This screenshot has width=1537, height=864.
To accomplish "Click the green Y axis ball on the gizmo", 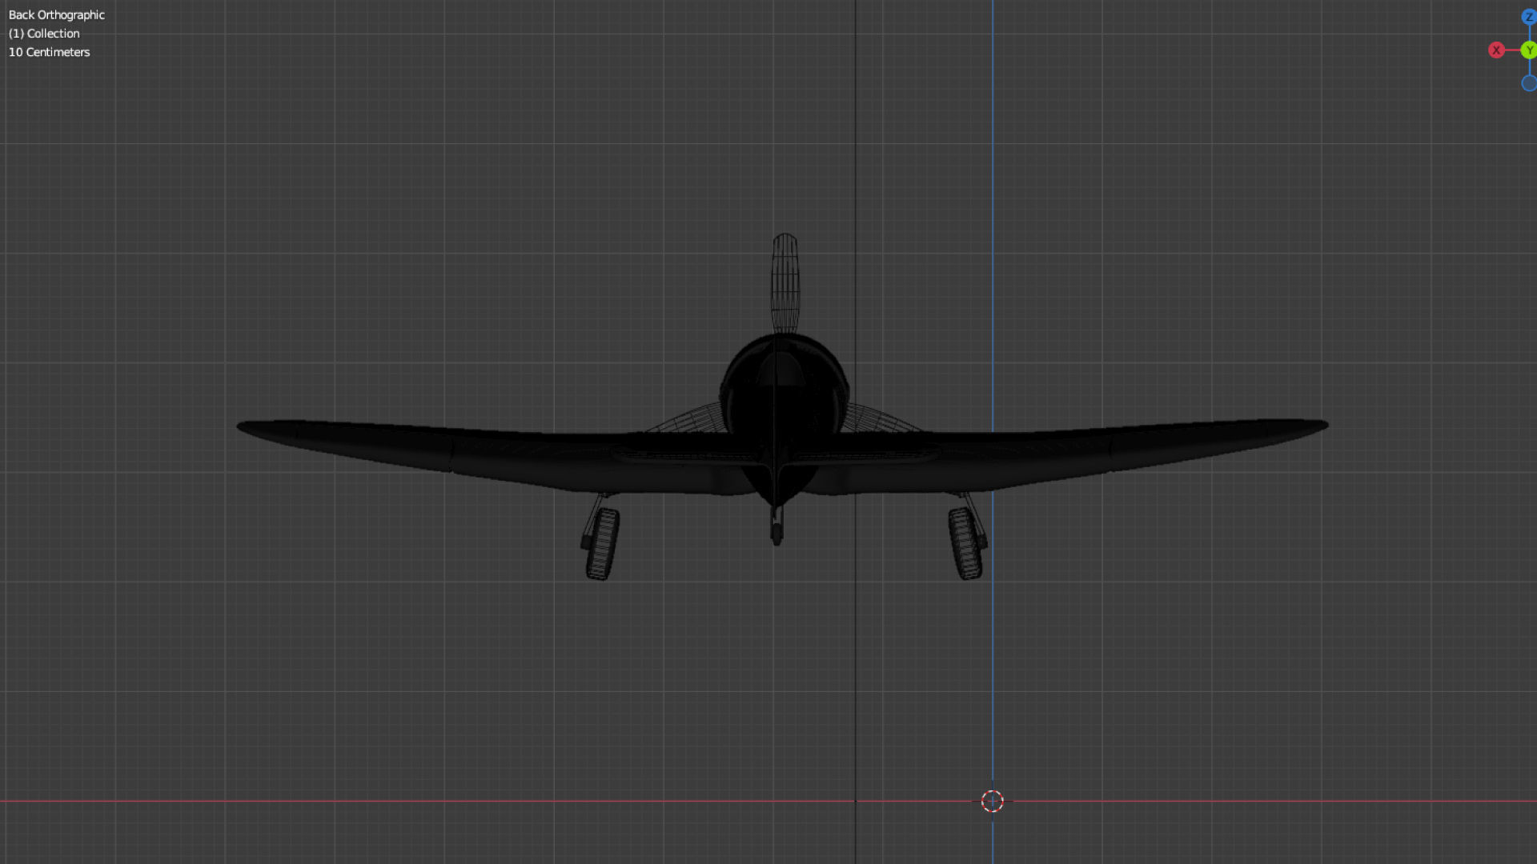I will (x=1527, y=50).
